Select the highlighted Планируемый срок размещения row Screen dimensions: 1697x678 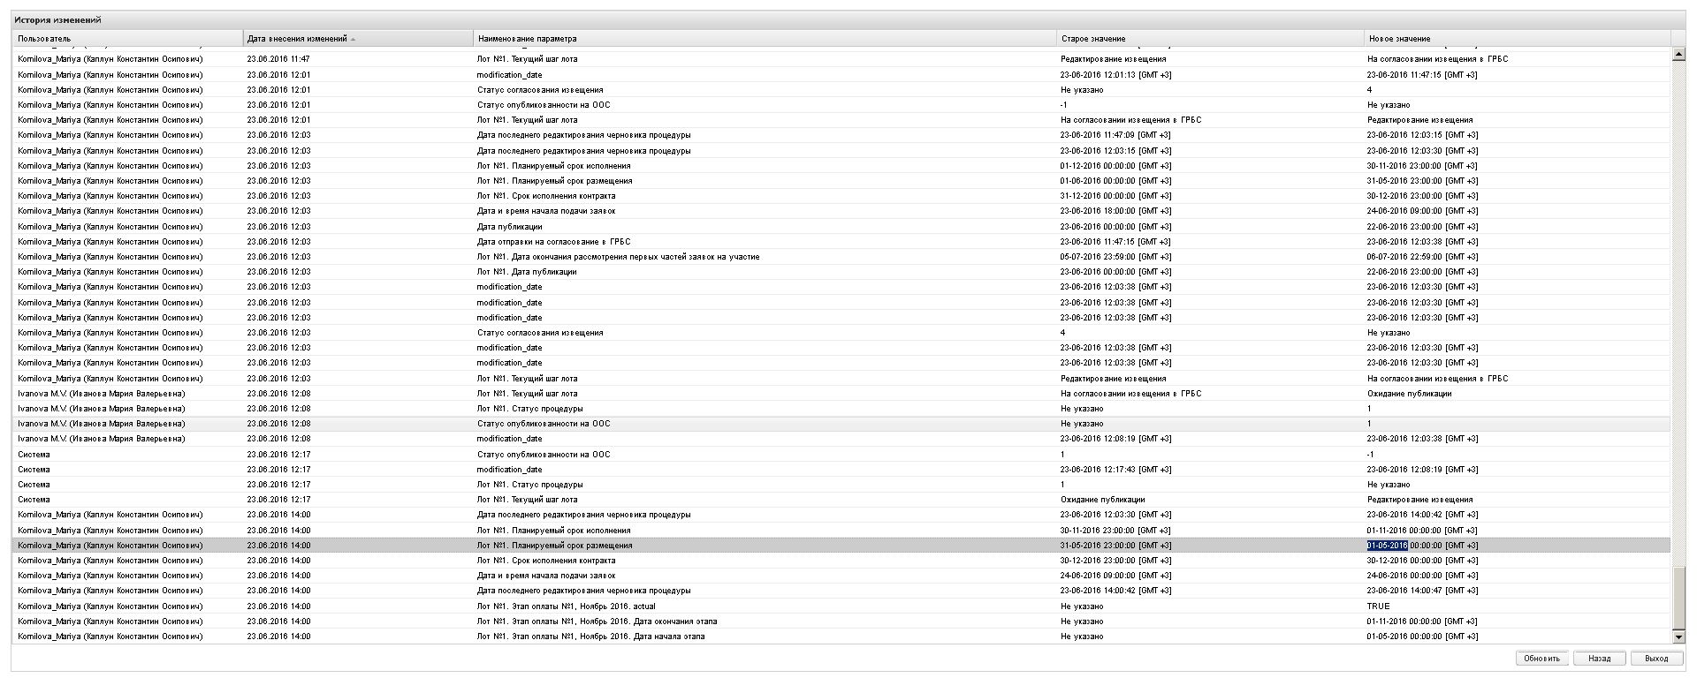coord(841,546)
